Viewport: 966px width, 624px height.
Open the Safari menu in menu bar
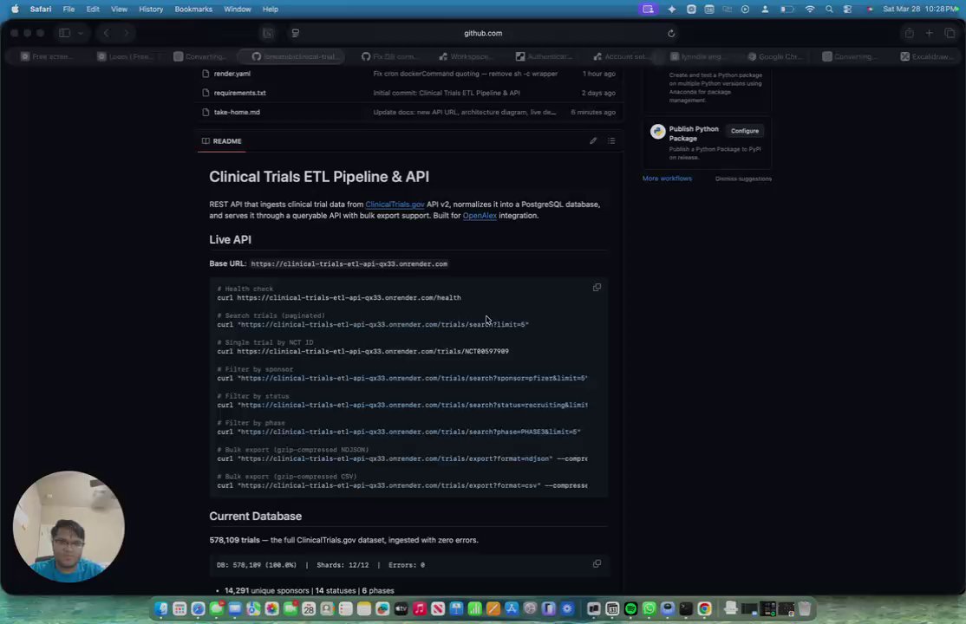41,10
